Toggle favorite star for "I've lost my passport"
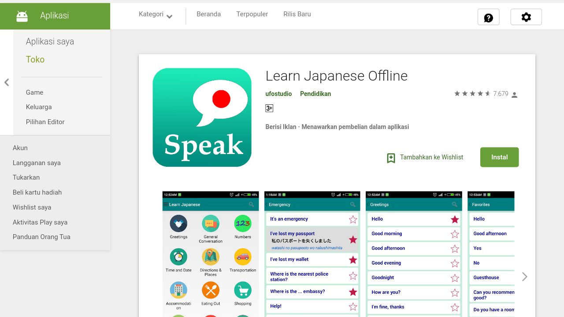 [353, 240]
